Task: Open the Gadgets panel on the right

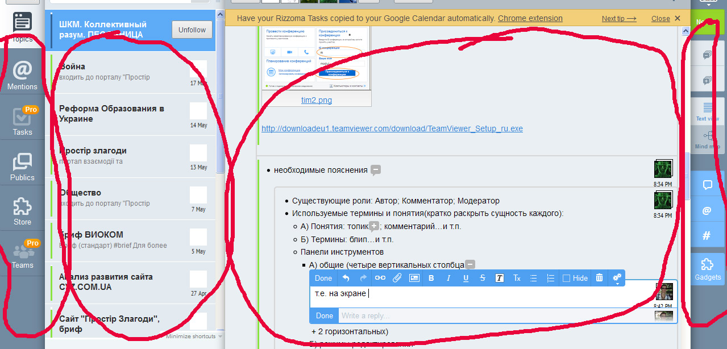Action: (x=708, y=269)
